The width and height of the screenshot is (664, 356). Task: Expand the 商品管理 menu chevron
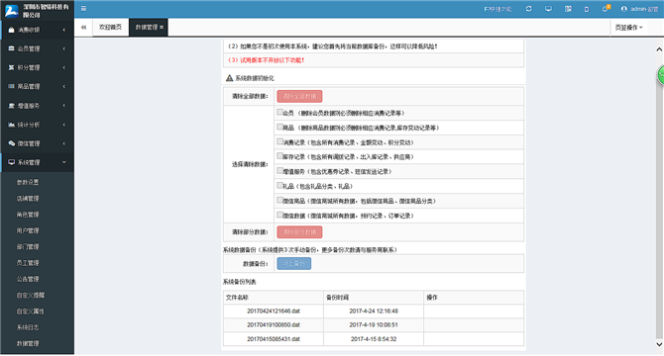[64, 87]
